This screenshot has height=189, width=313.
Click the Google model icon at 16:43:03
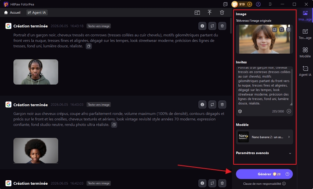8,105
